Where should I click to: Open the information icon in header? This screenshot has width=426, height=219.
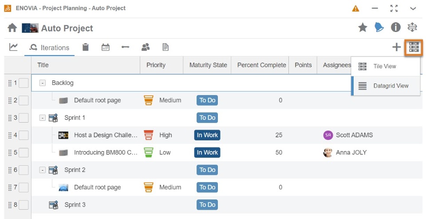(x=396, y=28)
